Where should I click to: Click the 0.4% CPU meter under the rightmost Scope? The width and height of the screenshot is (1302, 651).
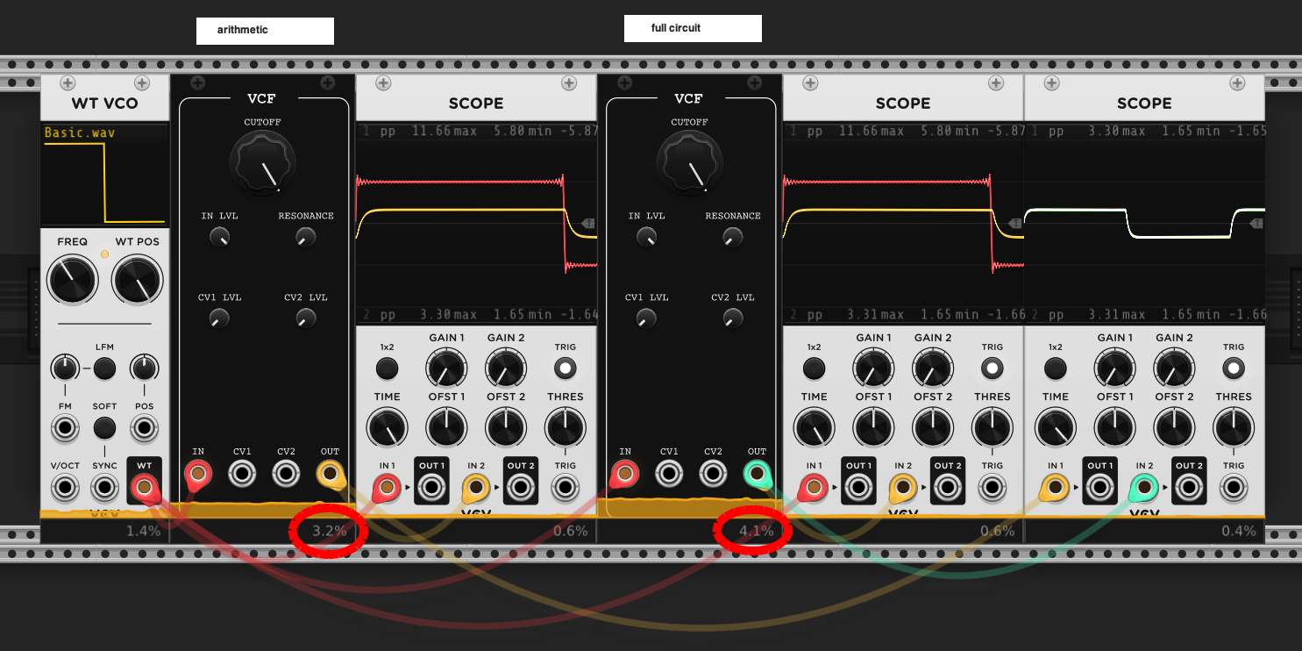(1240, 531)
